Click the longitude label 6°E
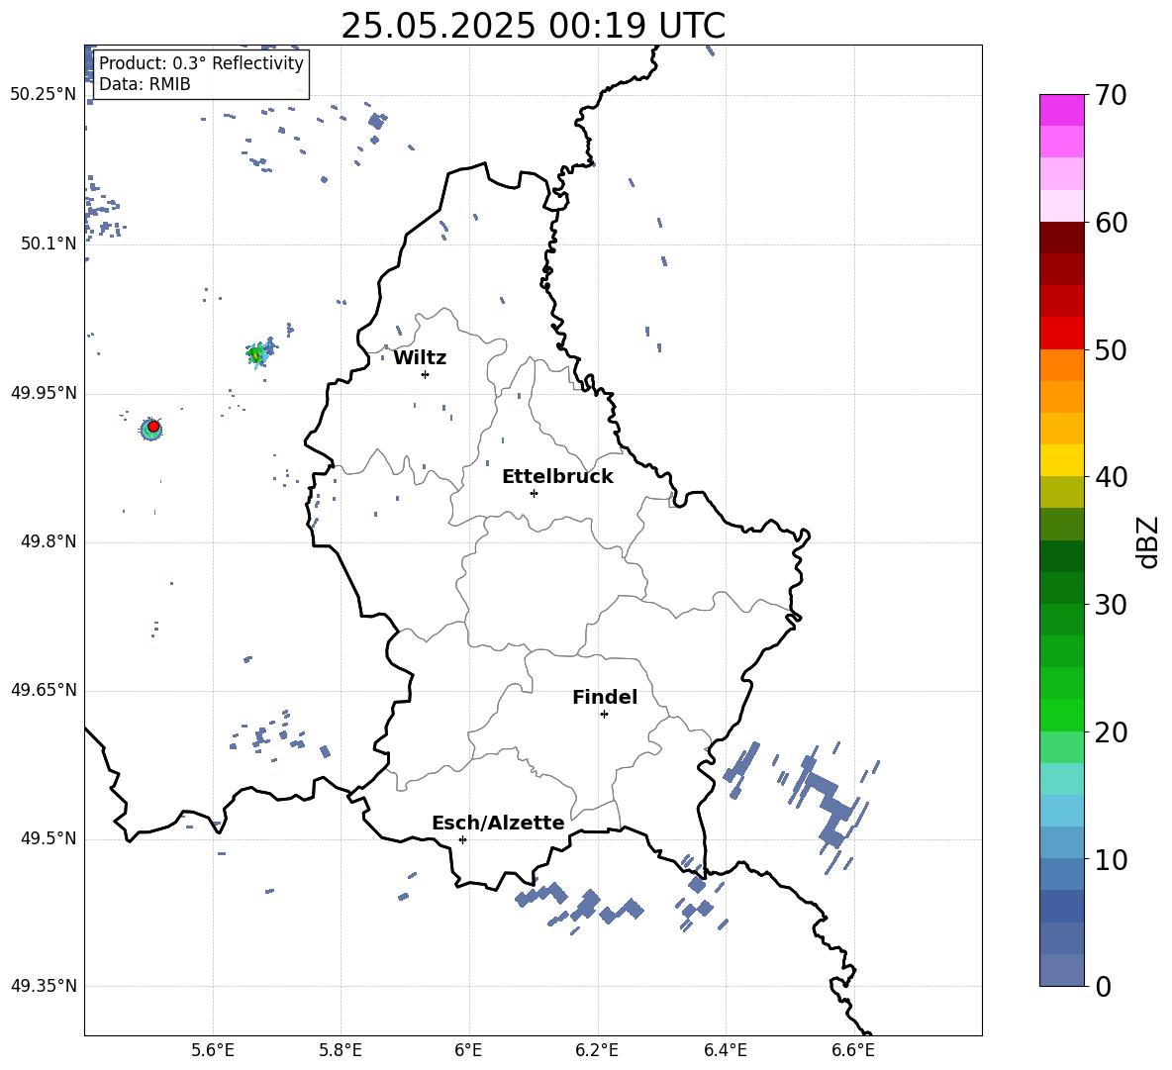The width and height of the screenshot is (1172, 1070). [x=468, y=1050]
